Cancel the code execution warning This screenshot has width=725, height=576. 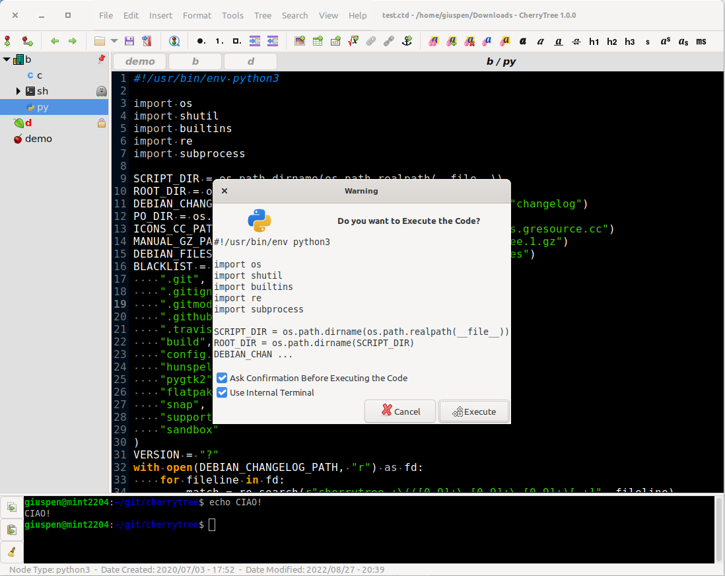point(400,412)
